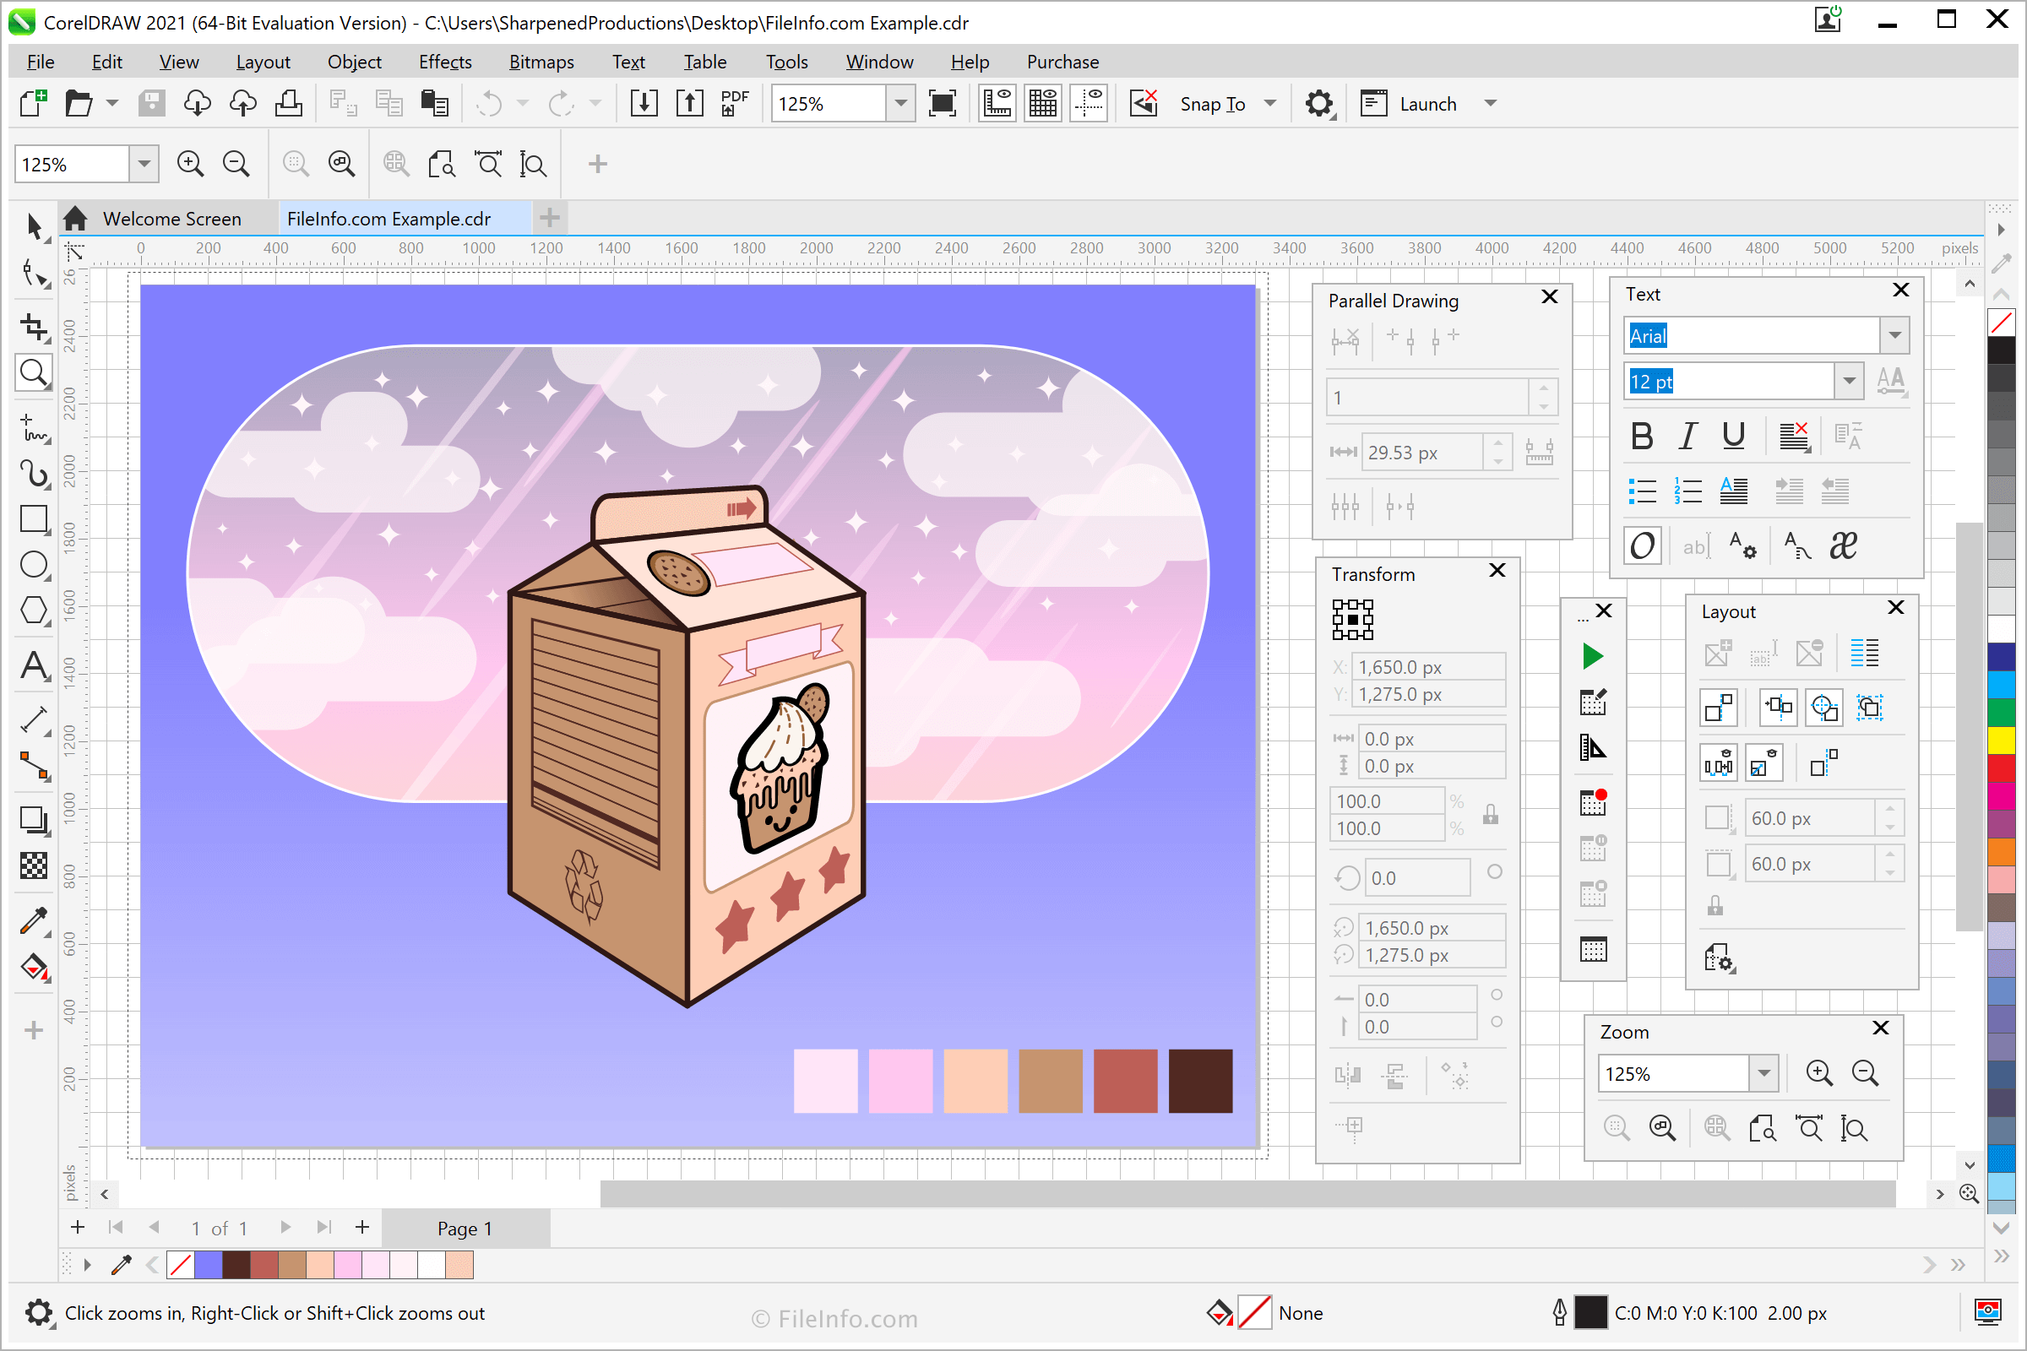Select the Zoom tool in the toolbox
Viewport: 2027px width, 1351px height.
[x=34, y=372]
